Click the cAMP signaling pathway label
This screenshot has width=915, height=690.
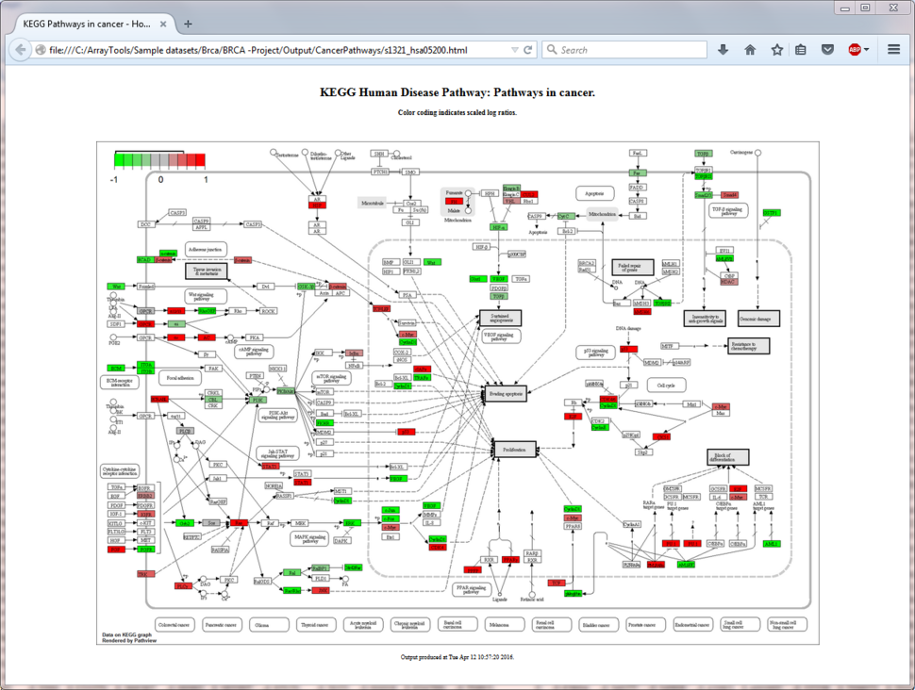254,351
